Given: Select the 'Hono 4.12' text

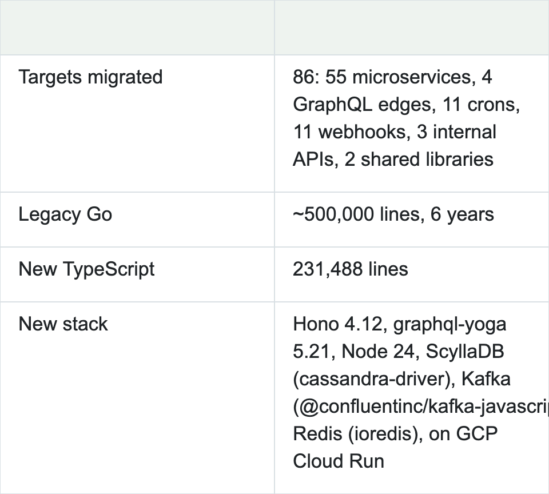Looking at the screenshot, I should 337,324.
